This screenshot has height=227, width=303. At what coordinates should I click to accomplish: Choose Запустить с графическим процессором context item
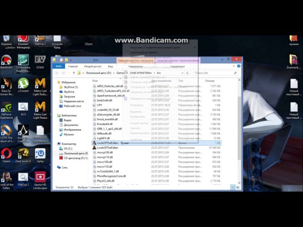coord(155,47)
